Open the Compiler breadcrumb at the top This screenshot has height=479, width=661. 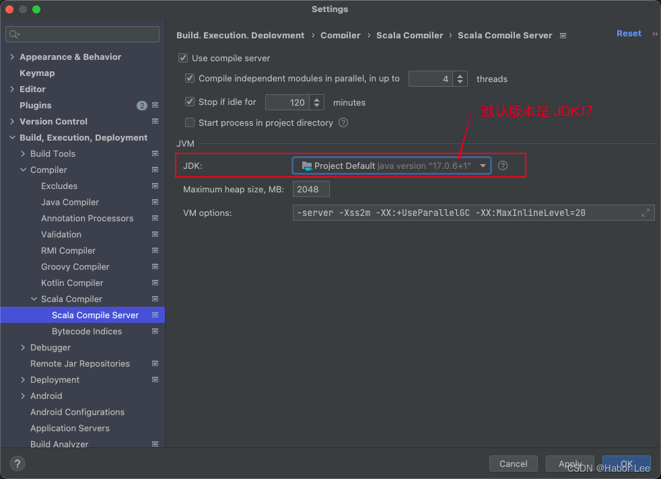point(340,35)
